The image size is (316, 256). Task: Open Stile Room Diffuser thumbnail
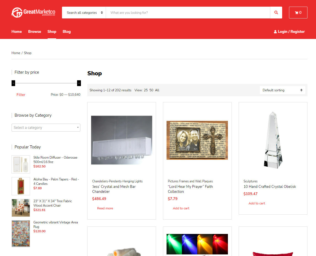[x=21, y=164]
